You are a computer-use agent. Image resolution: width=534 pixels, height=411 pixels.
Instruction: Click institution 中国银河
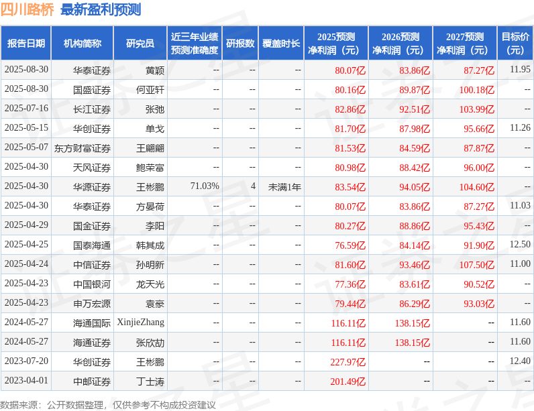point(92,284)
